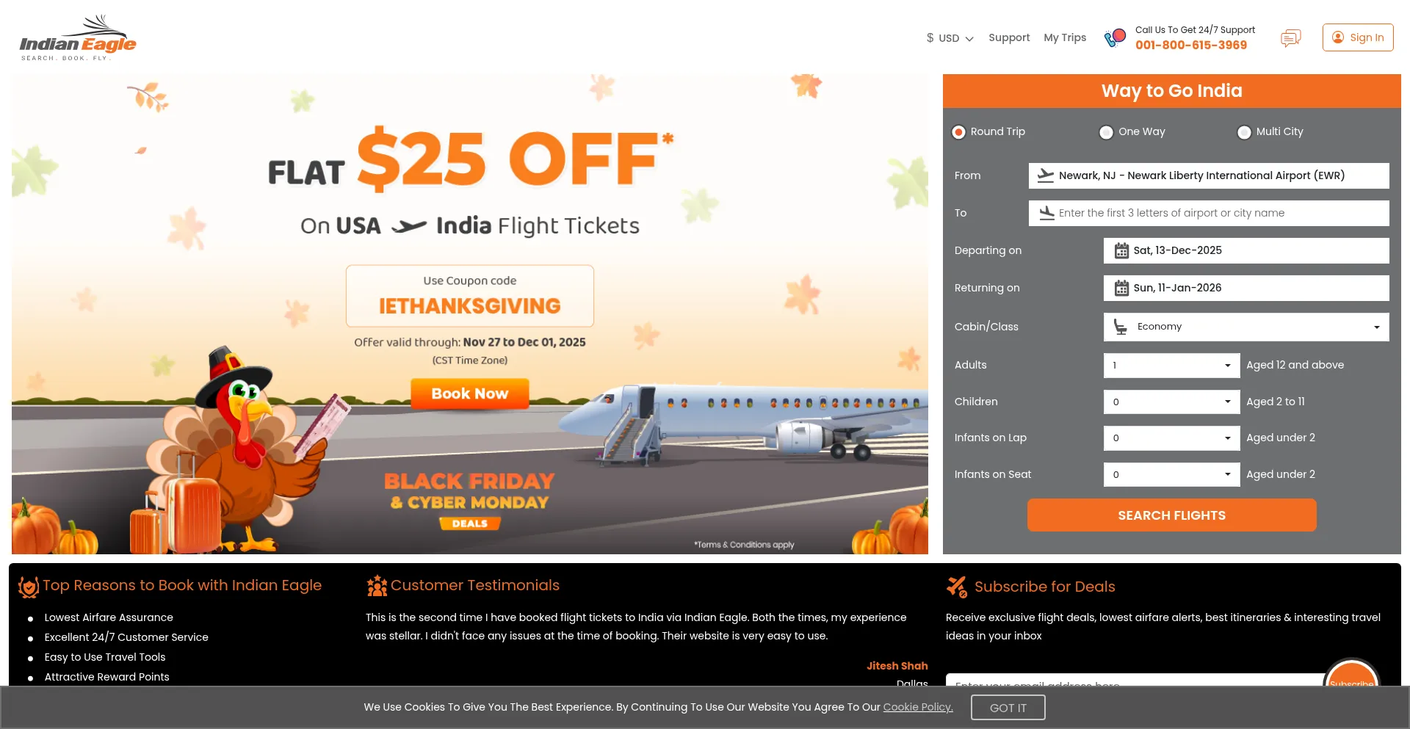Select the Round Trip option
Viewport: 1410px width, 729px height.
[x=958, y=132]
